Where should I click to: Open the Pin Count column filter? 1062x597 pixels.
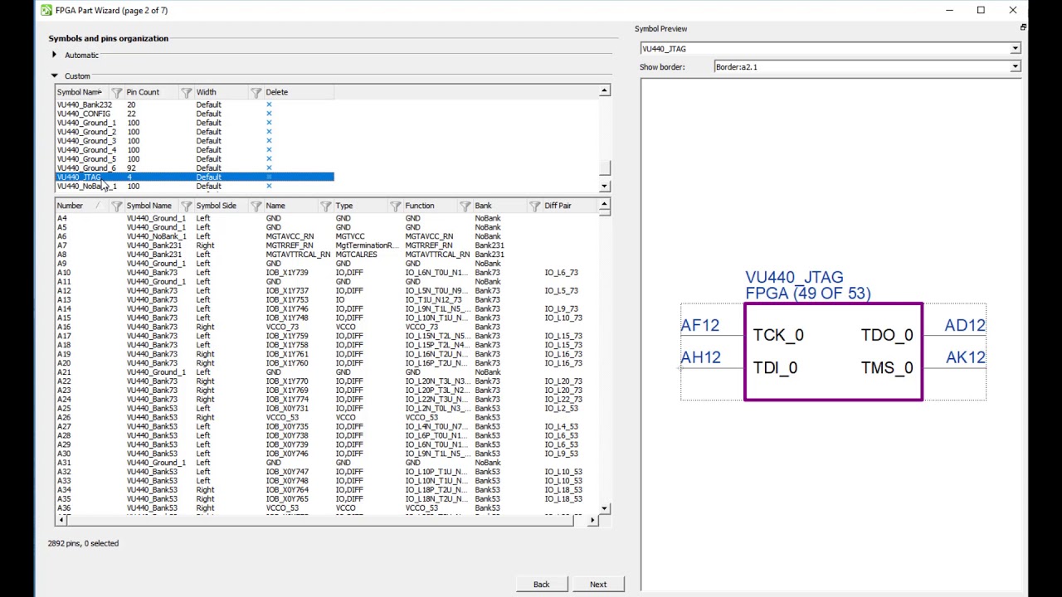[186, 92]
